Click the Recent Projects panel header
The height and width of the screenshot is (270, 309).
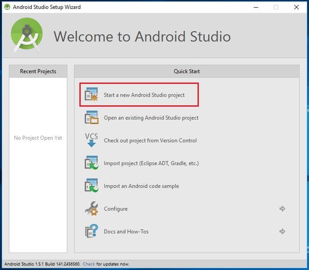pyautogui.click(x=38, y=71)
